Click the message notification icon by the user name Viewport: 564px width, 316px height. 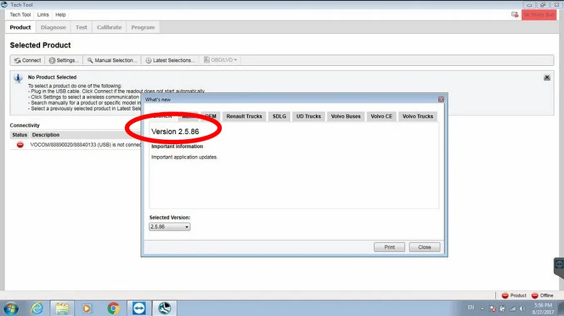pyautogui.click(x=514, y=15)
